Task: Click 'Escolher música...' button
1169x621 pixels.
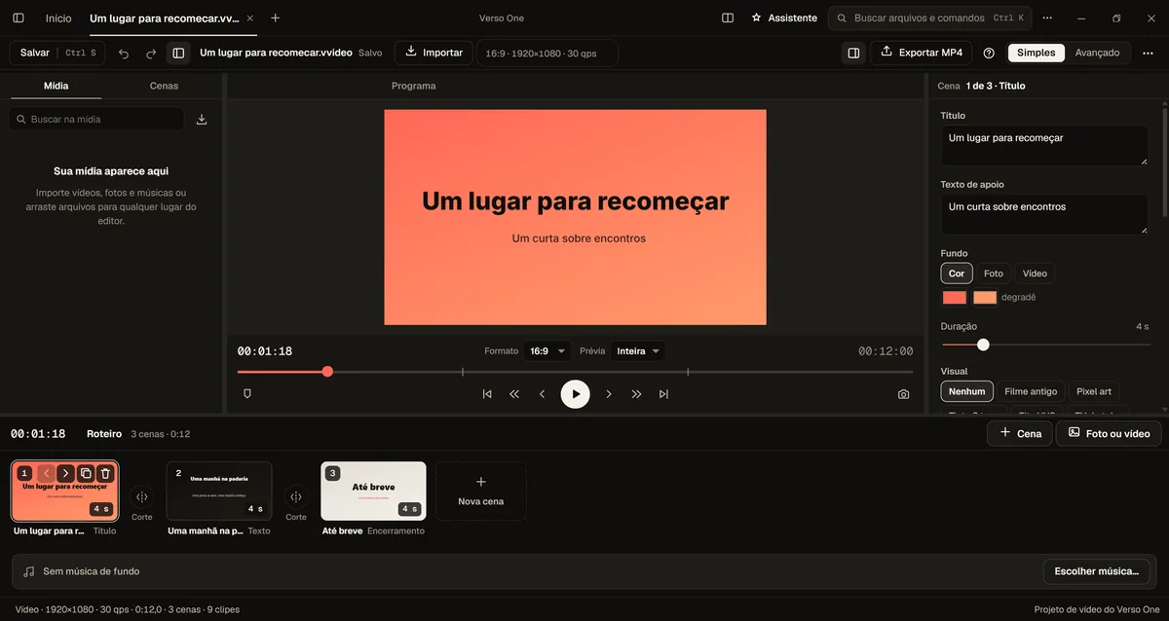Action: pos(1097,571)
